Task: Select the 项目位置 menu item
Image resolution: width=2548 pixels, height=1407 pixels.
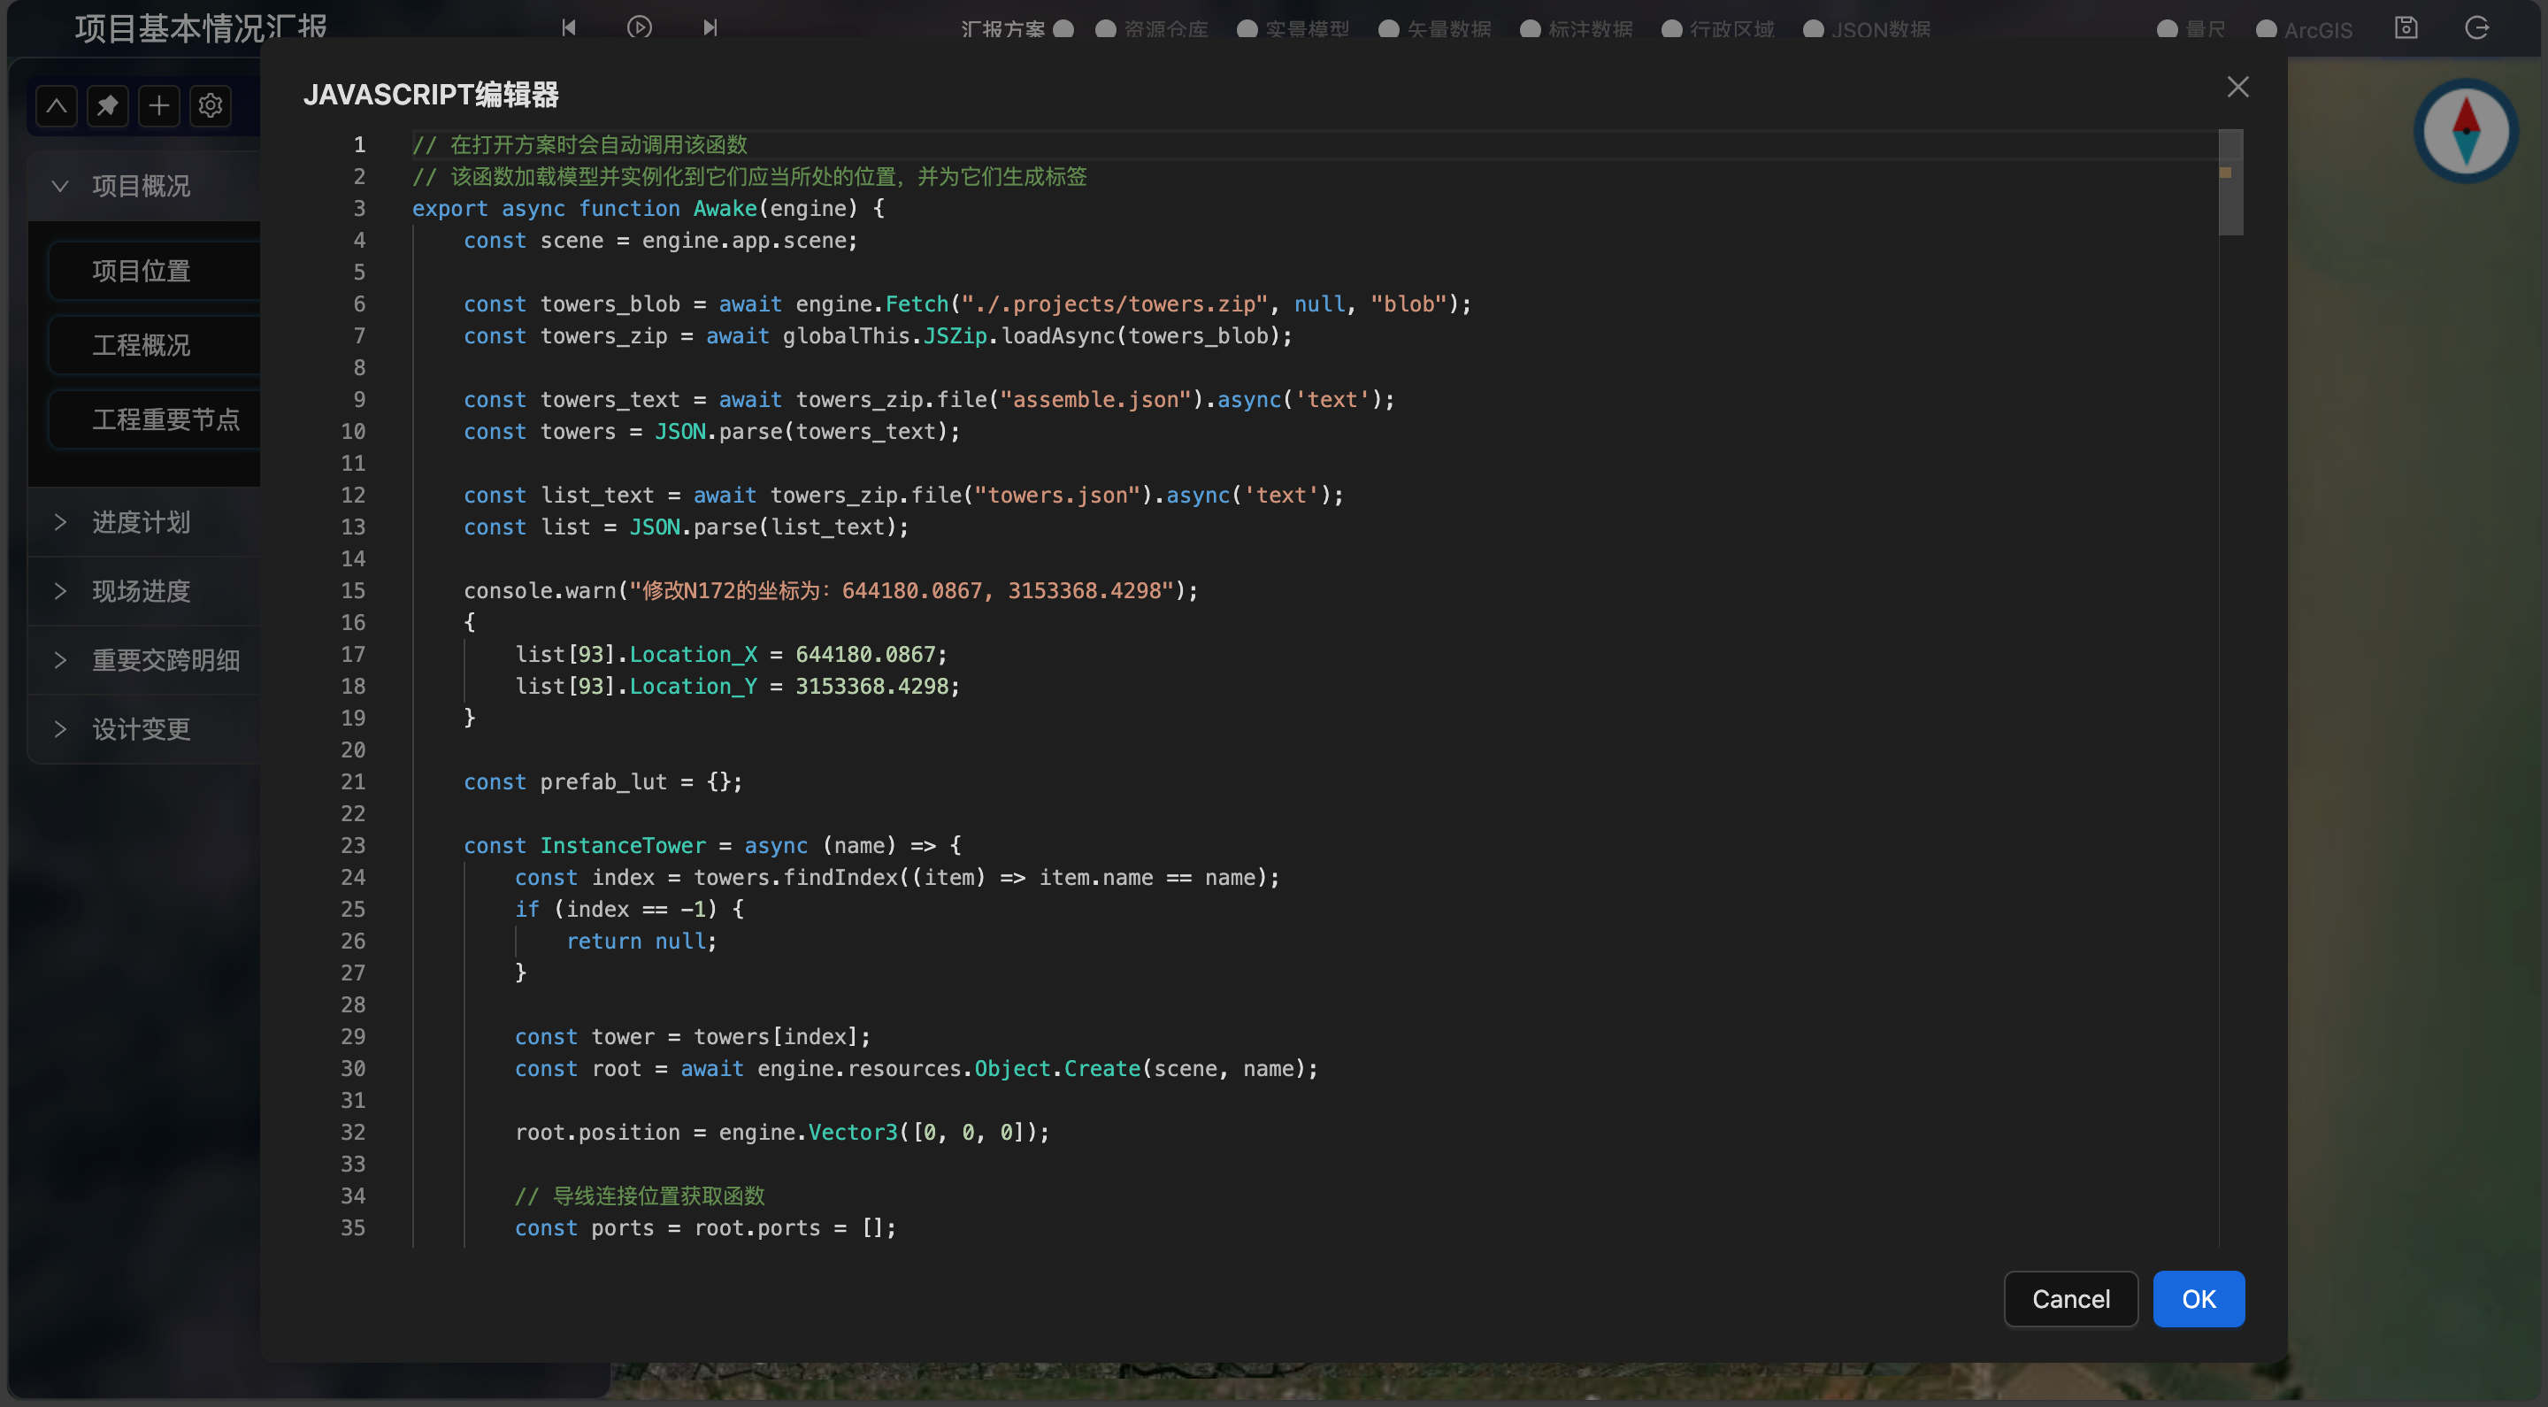Action: click(142, 270)
